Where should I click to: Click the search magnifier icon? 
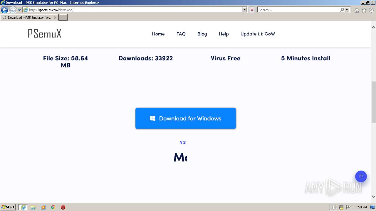[342, 10]
